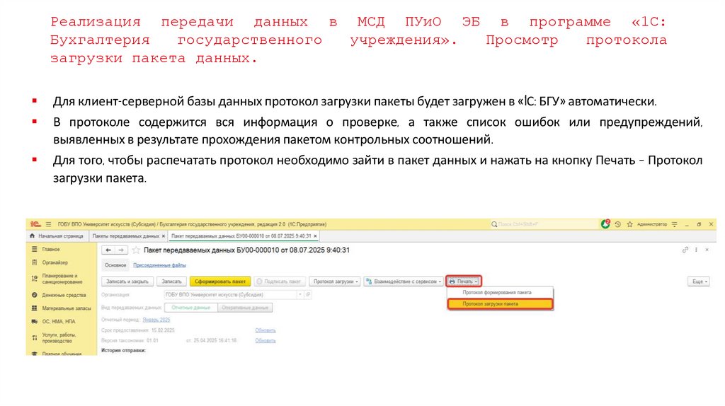This screenshot has width=725, height=406.
Task: Select the Основное form section
Action: click(115, 265)
